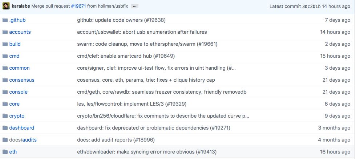
Task: Open the common directory
Action: pyautogui.click(x=19, y=68)
